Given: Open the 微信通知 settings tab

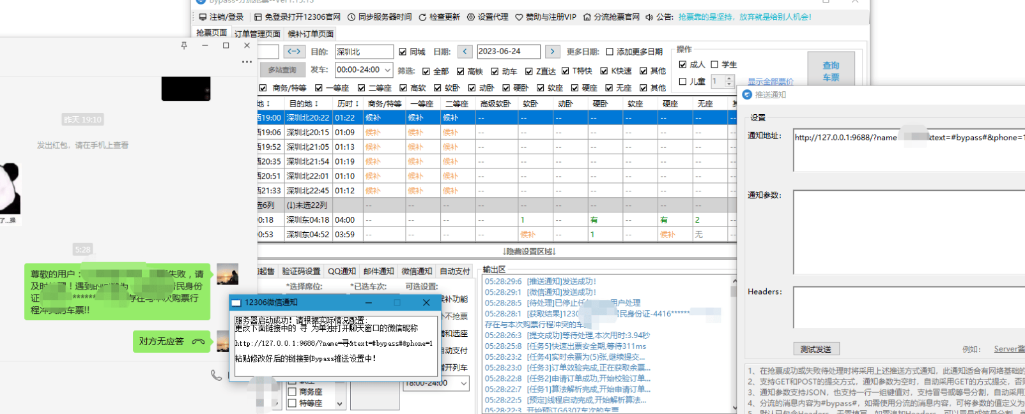Looking at the screenshot, I should 417,271.
